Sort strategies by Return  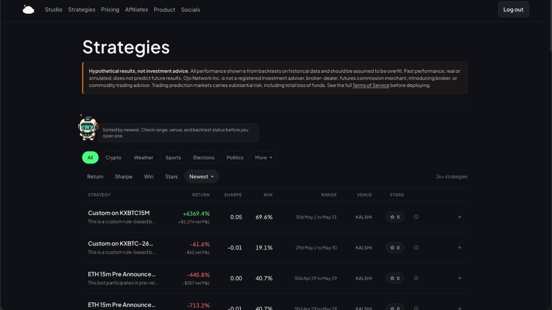click(x=95, y=177)
